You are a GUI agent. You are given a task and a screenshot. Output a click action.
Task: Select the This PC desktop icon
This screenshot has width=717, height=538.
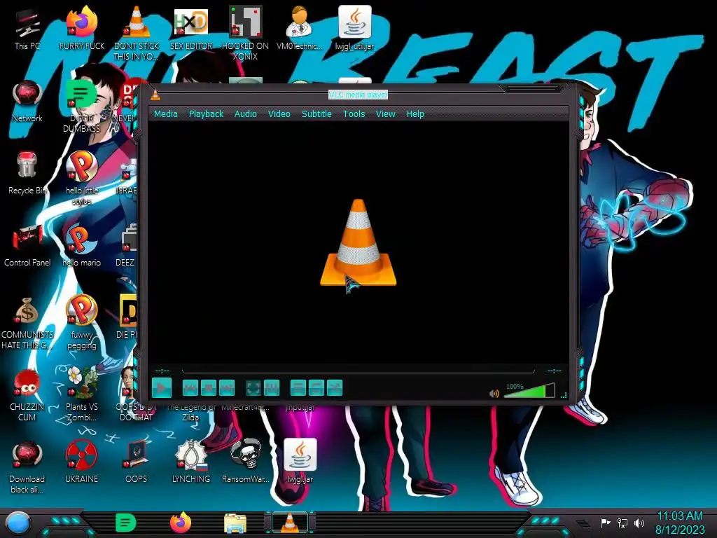[27, 29]
